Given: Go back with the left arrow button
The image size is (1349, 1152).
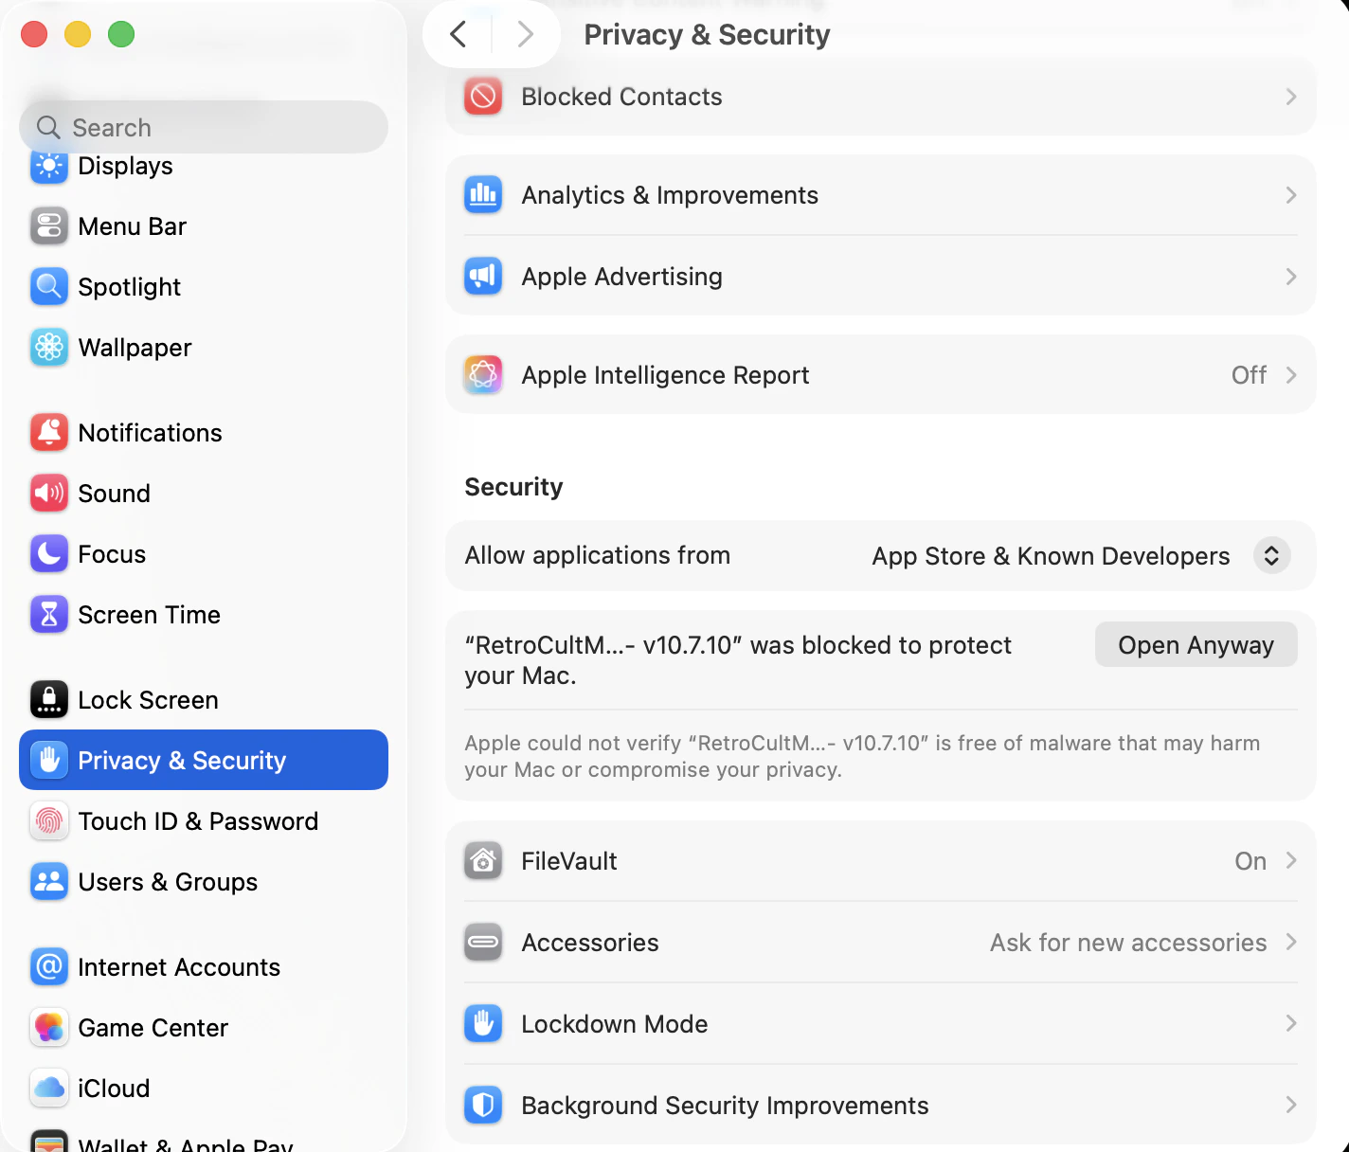Looking at the screenshot, I should click(x=459, y=35).
